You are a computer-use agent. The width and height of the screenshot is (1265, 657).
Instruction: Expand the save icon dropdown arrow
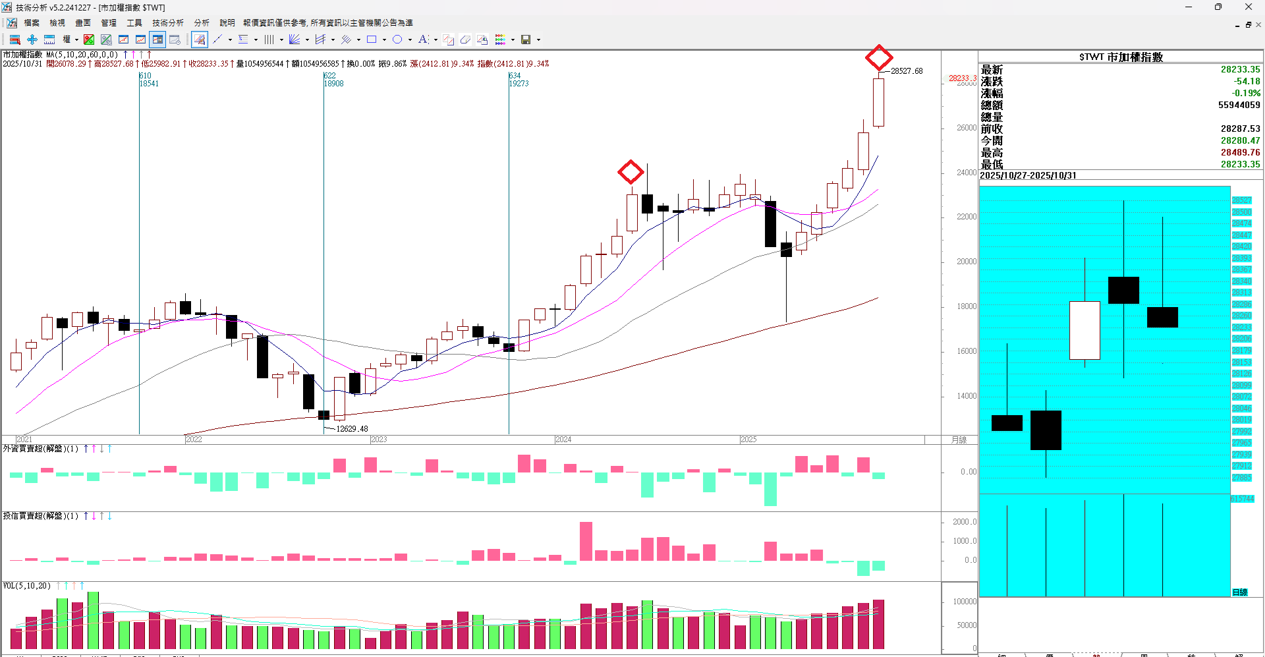pos(538,40)
